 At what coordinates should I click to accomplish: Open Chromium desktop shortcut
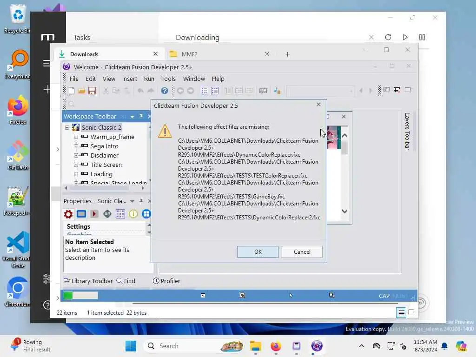(x=17, y=291)
